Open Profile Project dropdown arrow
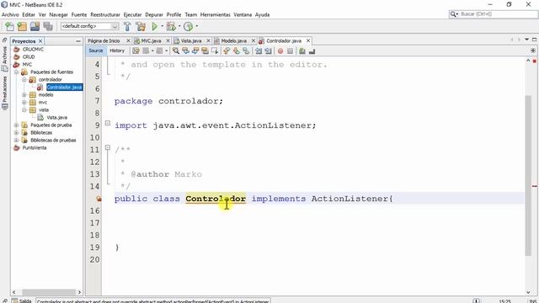The image size is (539, 303). [x=197, y=26]
